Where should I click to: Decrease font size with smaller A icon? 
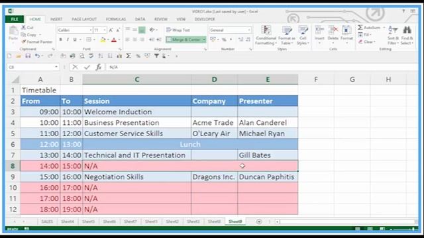pyautogui.click(x=118, y=30)
